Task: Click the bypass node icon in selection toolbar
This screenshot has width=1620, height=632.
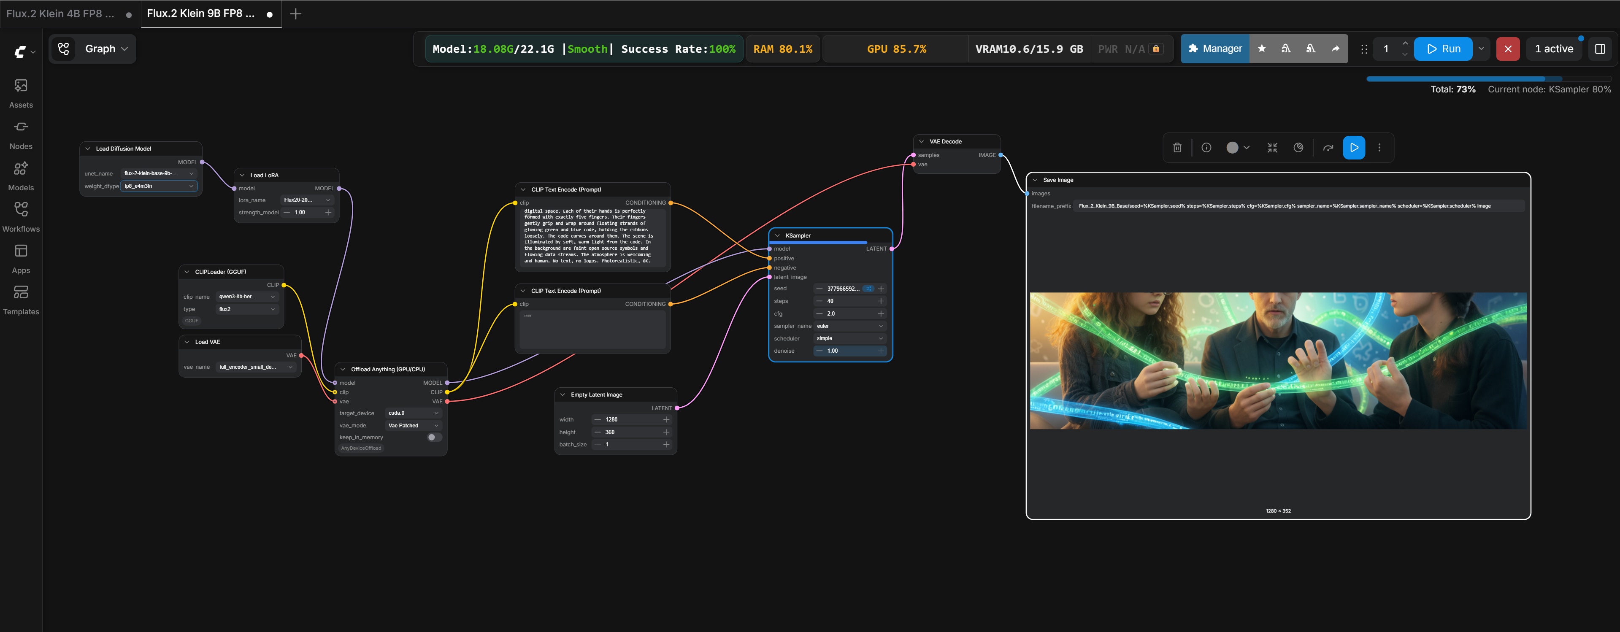Action: [1298, 148]
